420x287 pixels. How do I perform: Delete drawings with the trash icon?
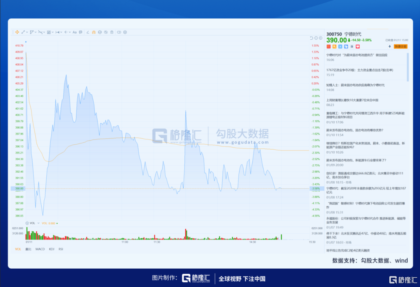pyautogui.click(x=112, y=32)
